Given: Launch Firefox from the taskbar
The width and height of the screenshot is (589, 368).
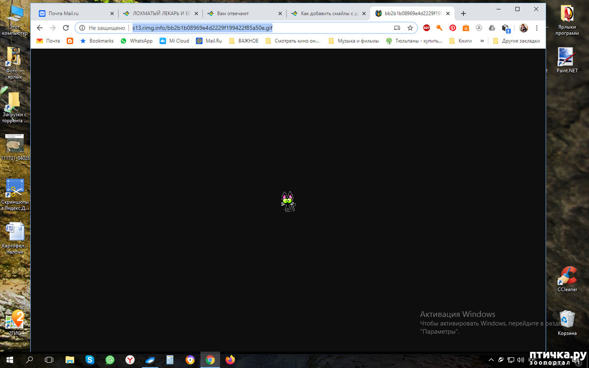Looking at the screenshot, I should coord(230,360).
